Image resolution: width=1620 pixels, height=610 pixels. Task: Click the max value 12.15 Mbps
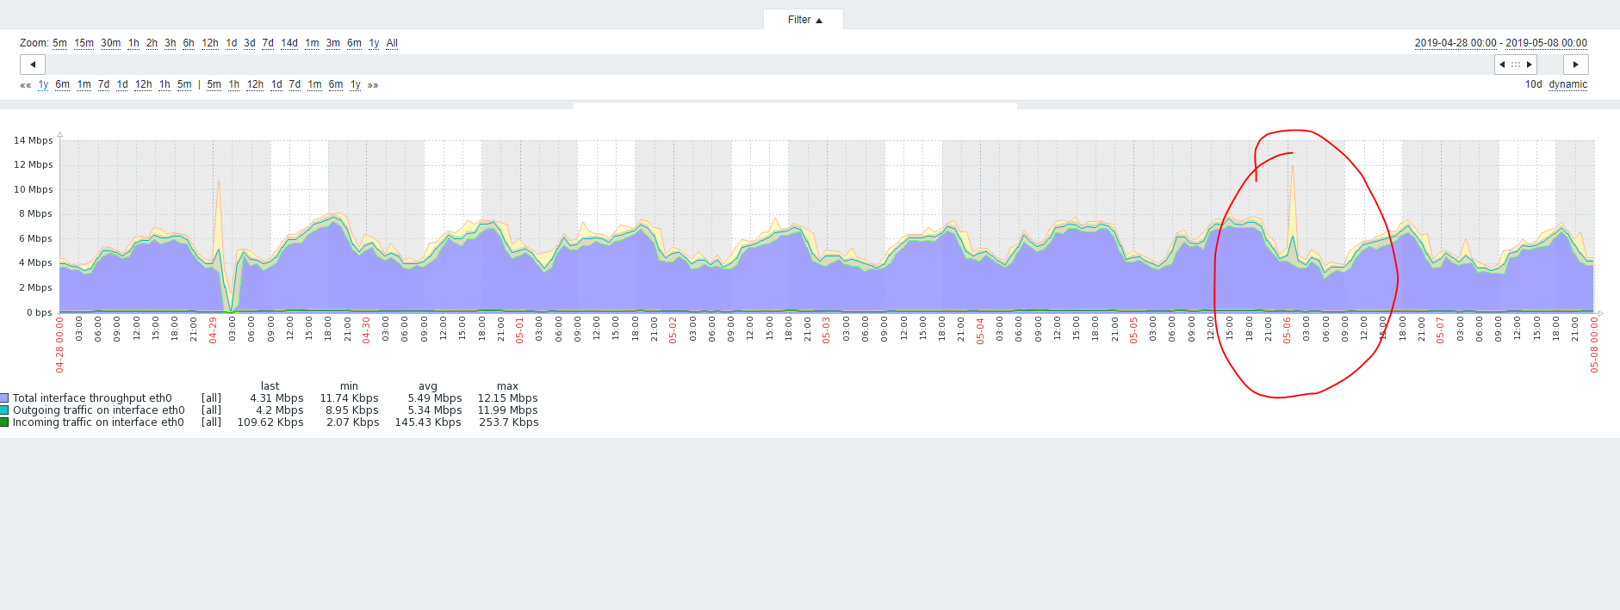pyautogui.click(x=507, y=398)
